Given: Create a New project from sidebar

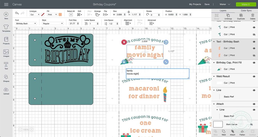Looking at the screenshot, I should [x=6, y=16].
